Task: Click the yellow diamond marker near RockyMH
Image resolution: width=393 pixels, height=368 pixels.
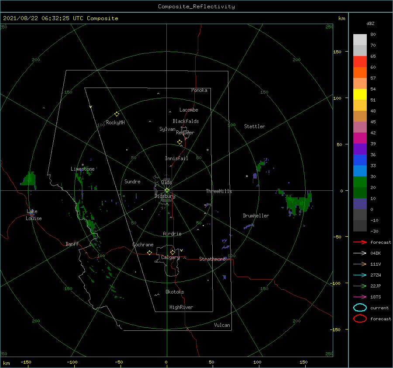Action: [117, 114]
